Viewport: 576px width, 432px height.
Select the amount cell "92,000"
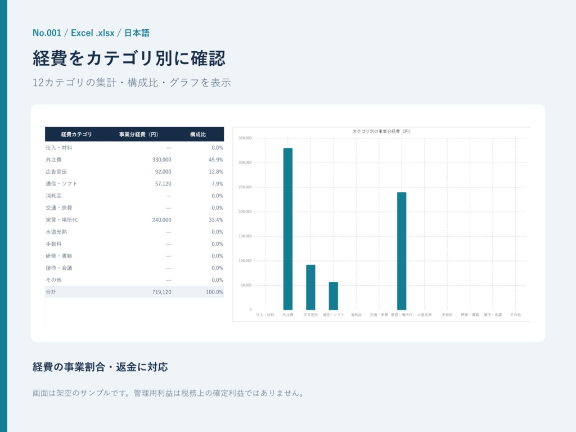pos(163,172)
